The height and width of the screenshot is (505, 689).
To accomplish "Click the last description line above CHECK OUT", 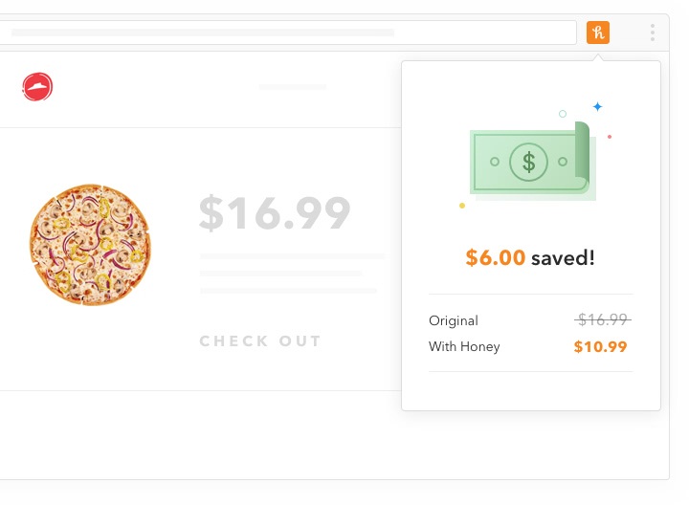I will pos(289,291).
